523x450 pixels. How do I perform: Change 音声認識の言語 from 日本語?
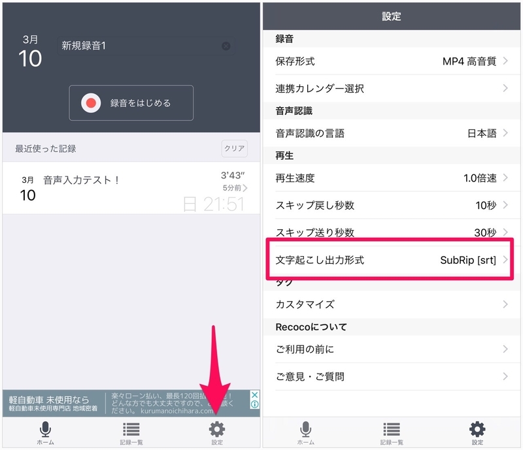click(x=392, y=133)
